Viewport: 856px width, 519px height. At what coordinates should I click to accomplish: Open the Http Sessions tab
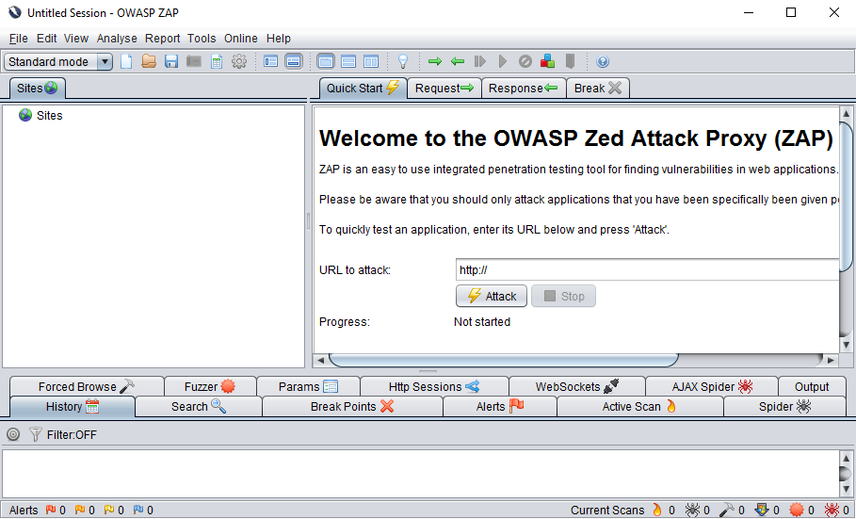click(434, 386)
